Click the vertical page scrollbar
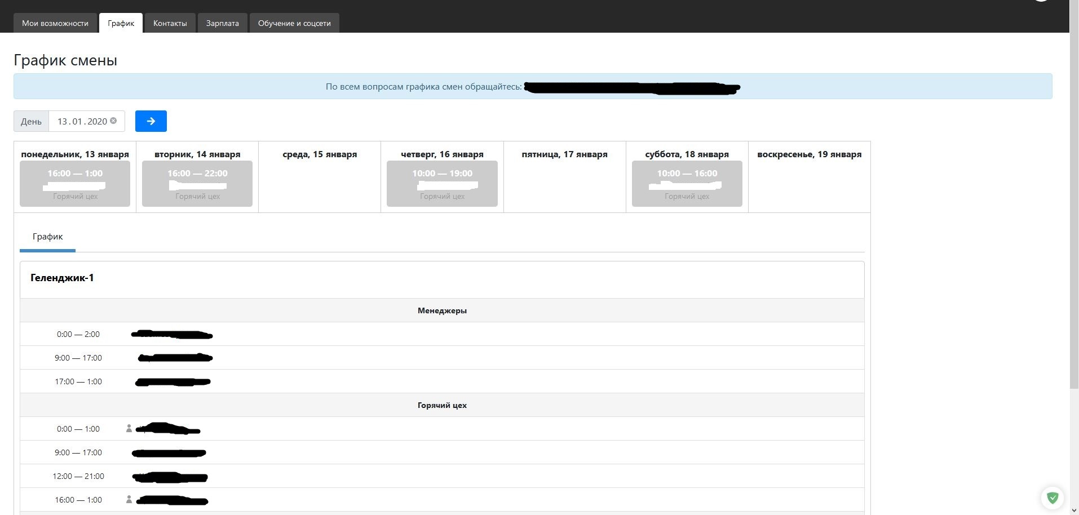Image resolution: width=1079 pixels, height=515 pixels. coord(1074,194)
